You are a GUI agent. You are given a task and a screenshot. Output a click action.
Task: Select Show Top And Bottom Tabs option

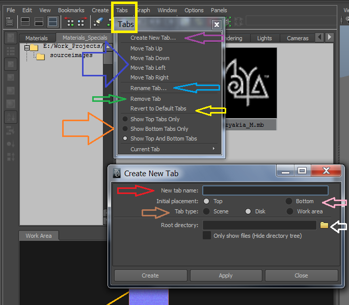[125, 138]
